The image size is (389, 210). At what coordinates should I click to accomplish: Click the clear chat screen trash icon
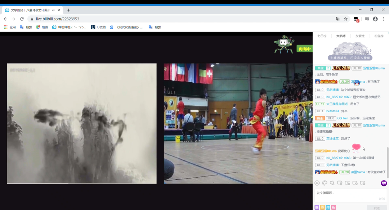click(x=340, y=183)
